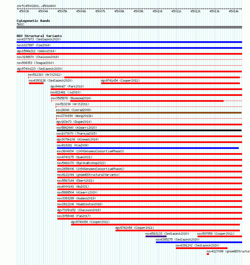Select the dgv1596e212 (Uddin2014) label

point(36,51)
